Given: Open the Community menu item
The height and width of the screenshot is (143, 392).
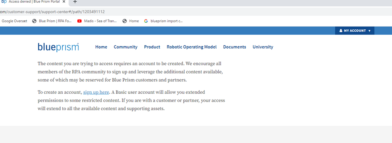Looking at the screenshot, I should [126, 47].
